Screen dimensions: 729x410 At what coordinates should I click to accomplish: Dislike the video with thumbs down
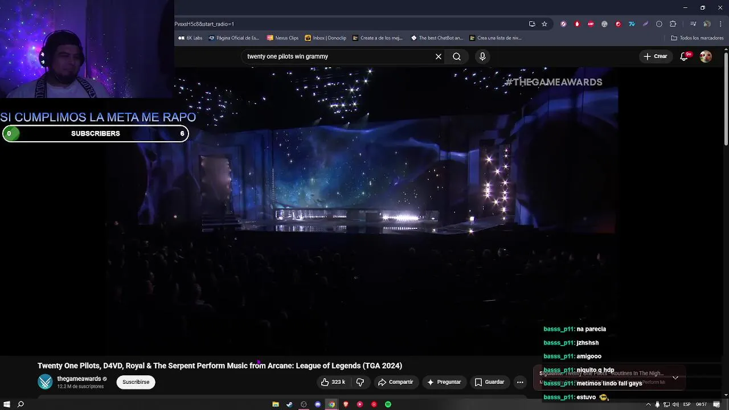click(360, 382)
